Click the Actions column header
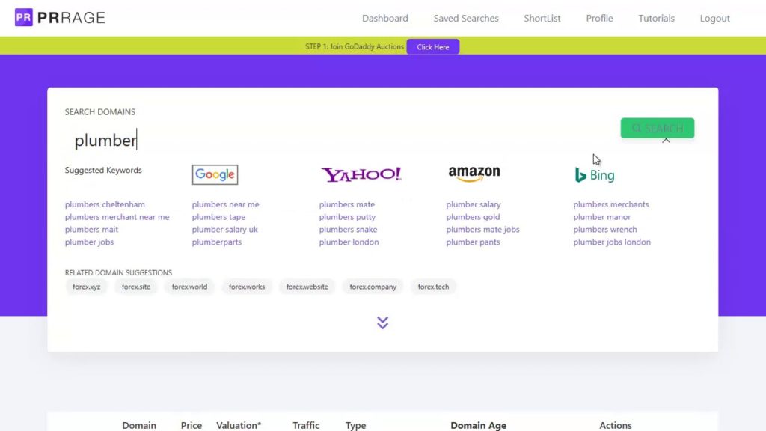 (x=616, y=425)
